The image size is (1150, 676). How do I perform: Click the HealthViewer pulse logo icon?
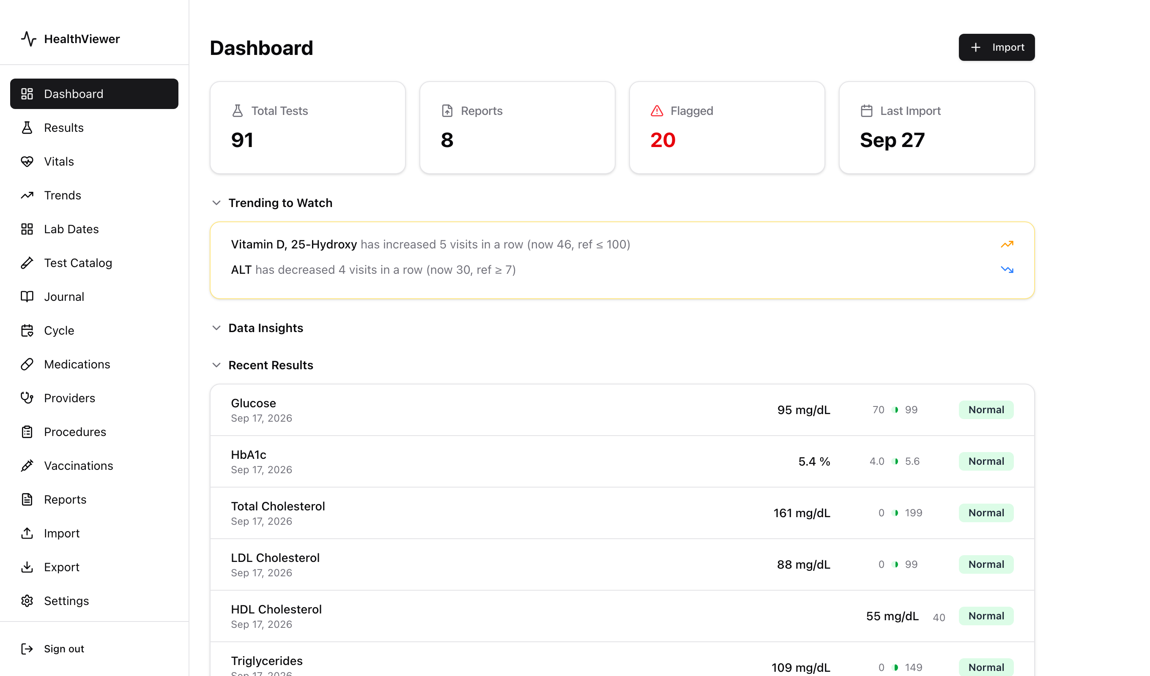(28, 39)
